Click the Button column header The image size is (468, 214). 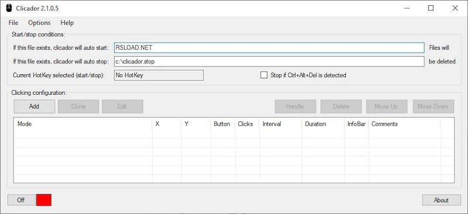click(x=223, y=124)
